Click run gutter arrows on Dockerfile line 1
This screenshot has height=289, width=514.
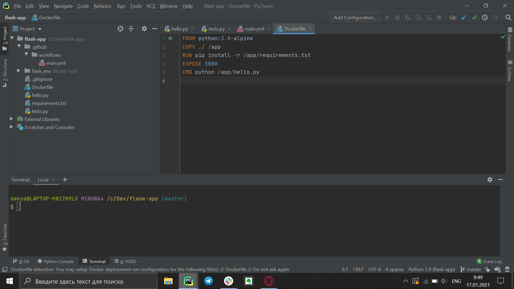[171, 38]
